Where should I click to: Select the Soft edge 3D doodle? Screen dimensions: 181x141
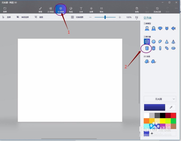(x=153, y=61)
